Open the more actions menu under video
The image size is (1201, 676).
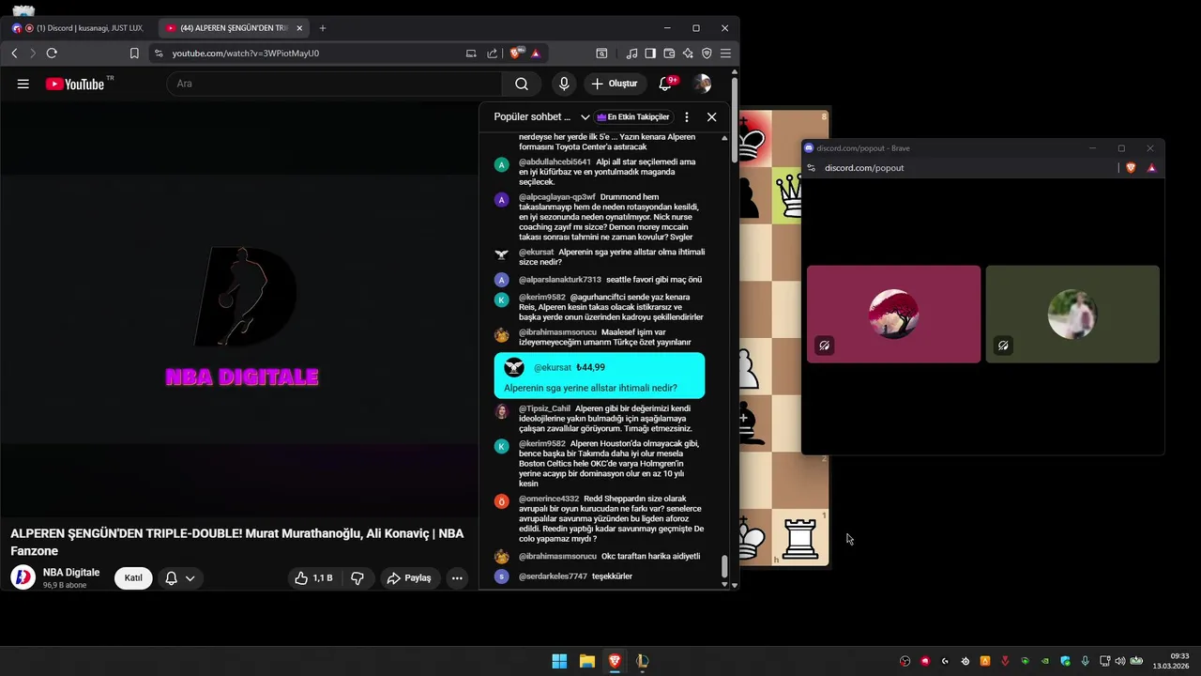pos(457,578)
